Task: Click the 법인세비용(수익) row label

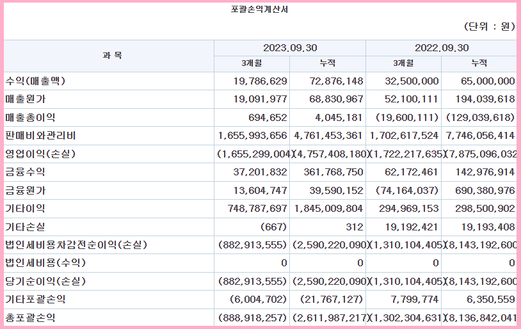Action: point(45,263)
